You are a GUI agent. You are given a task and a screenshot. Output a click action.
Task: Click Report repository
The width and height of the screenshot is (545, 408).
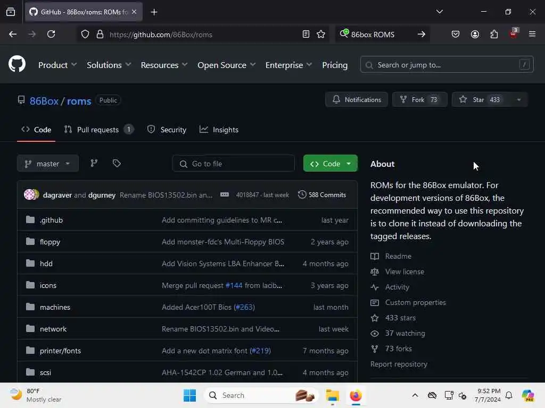(399, 364)
